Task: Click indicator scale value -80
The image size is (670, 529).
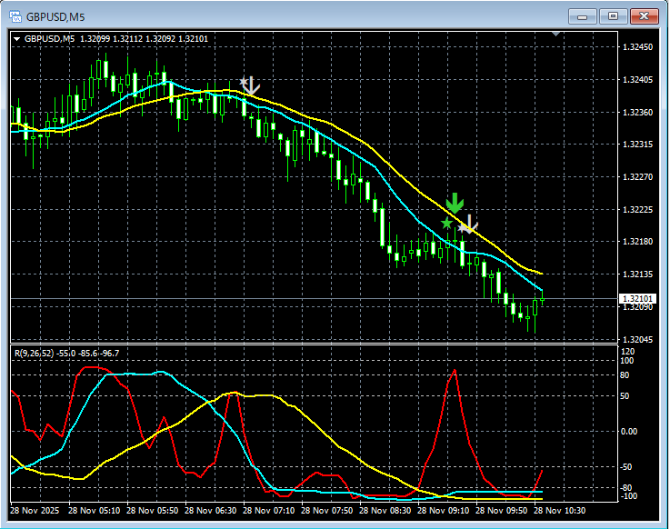Action: point(626,488)
